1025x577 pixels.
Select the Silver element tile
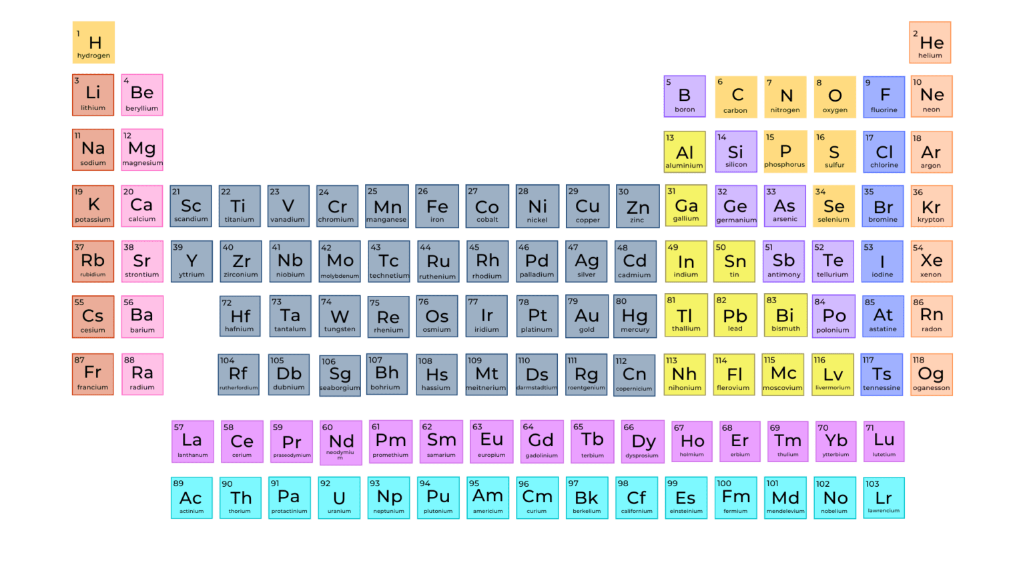[587, 262]
